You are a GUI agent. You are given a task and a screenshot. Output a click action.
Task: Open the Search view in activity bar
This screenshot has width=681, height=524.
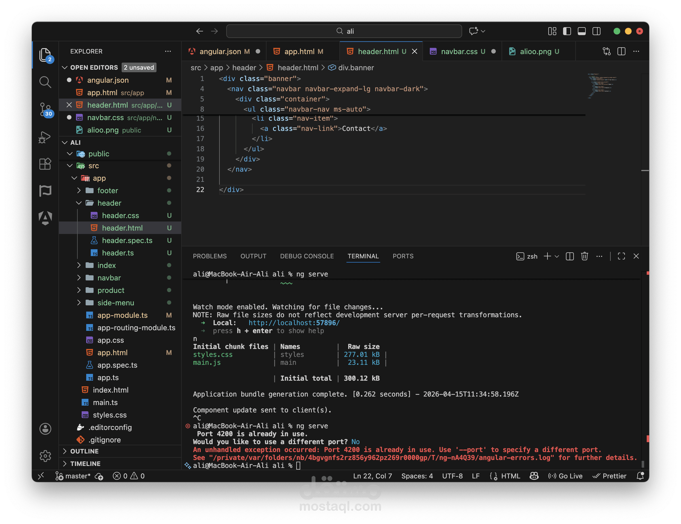pyautogui.click(x=45, y=82)
